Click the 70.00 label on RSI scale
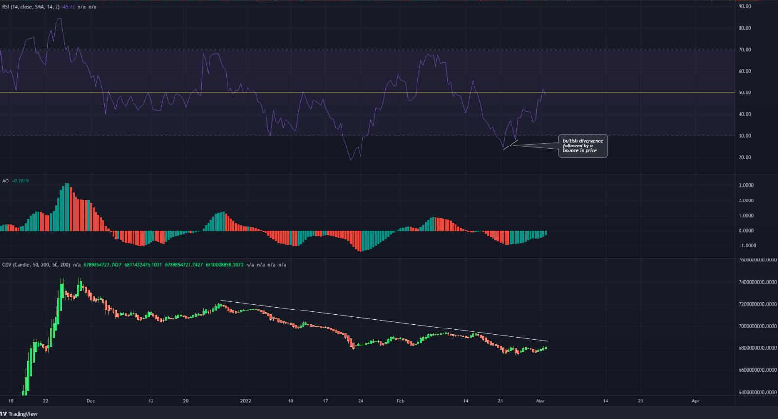 pyautogui.click(x=744, y=50)
